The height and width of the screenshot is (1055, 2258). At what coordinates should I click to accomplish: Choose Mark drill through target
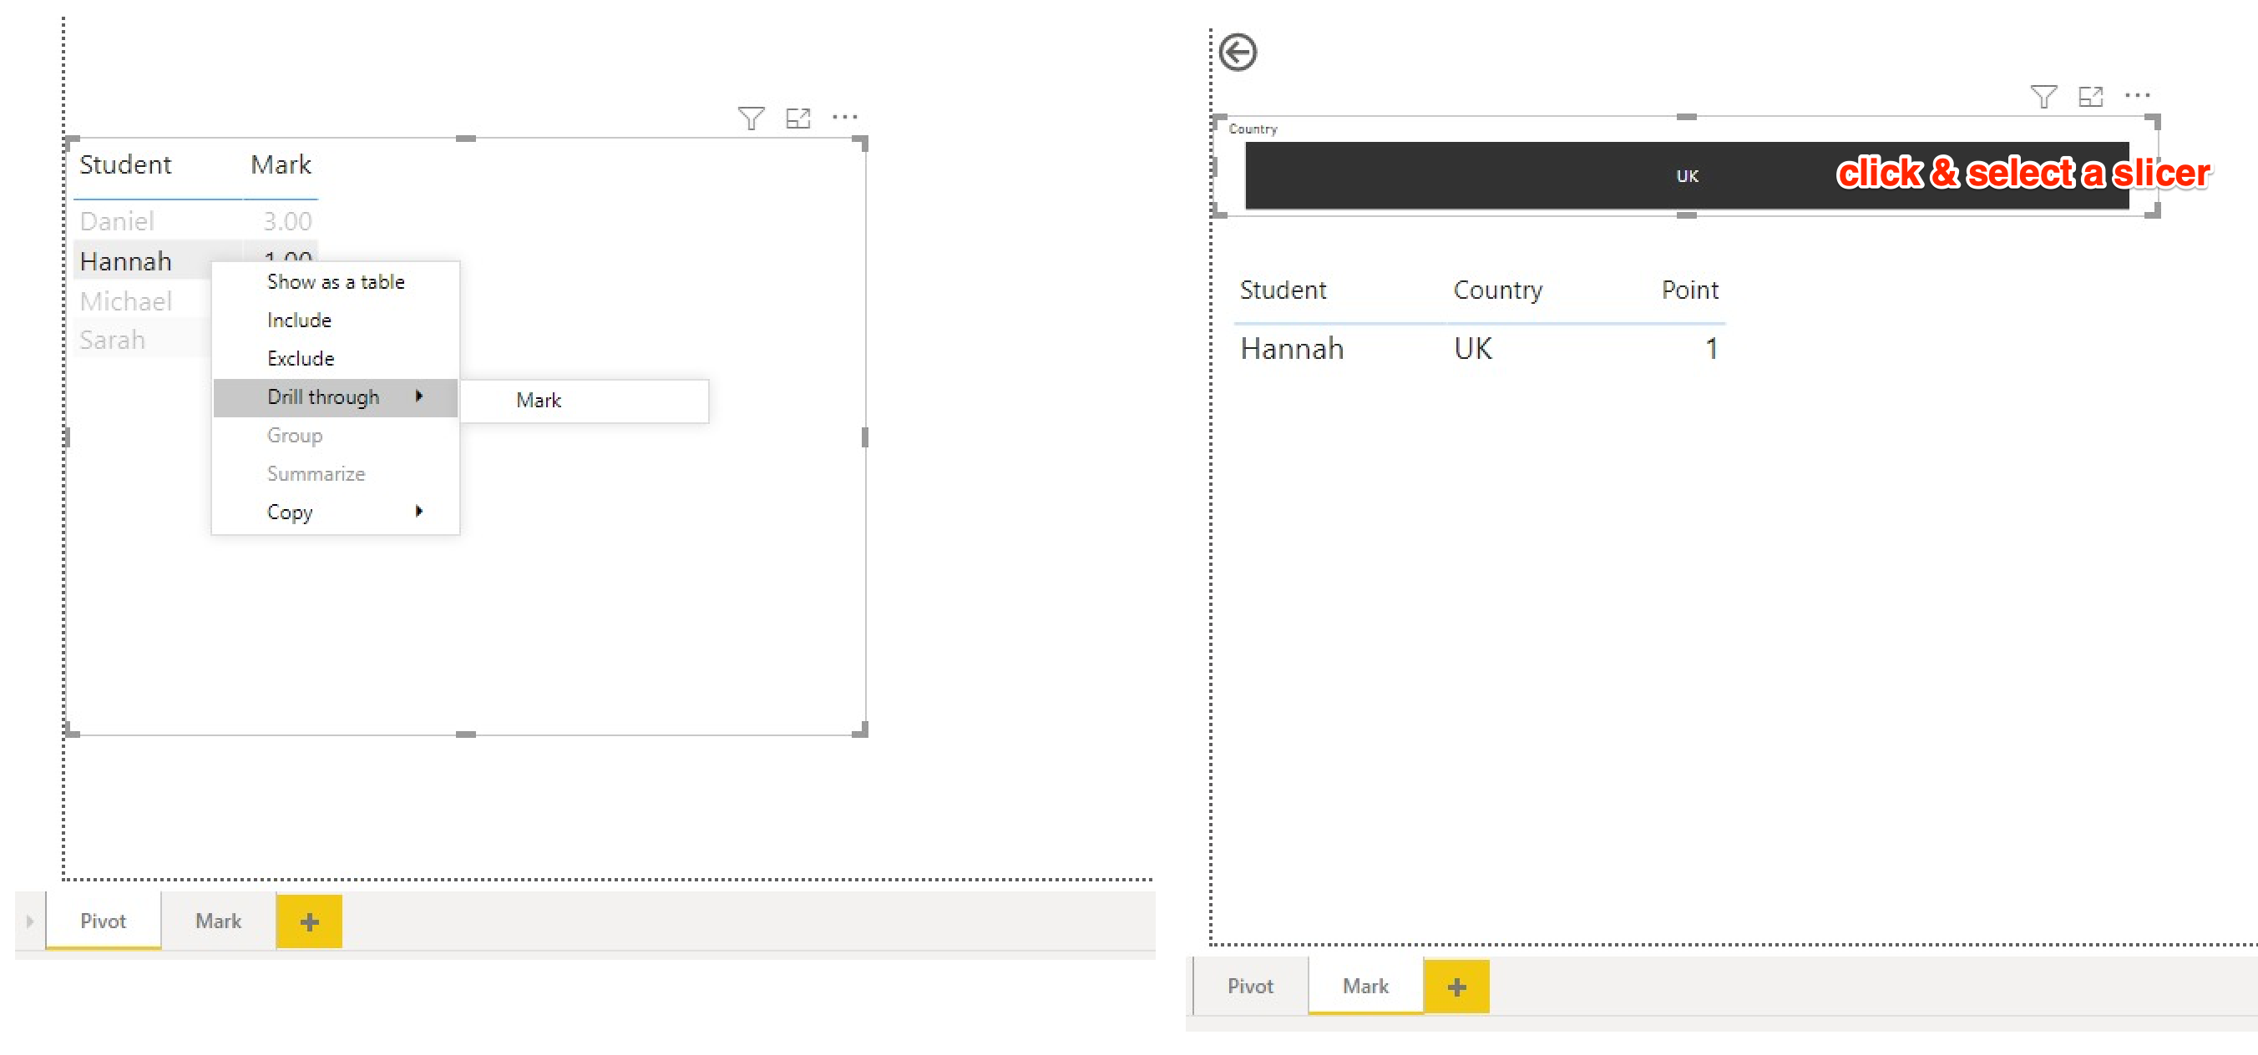(x=584, y=401)
